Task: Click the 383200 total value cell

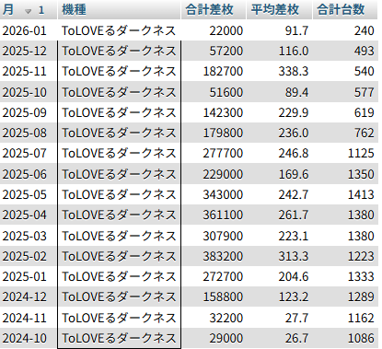Action: (x=214, y=256)
